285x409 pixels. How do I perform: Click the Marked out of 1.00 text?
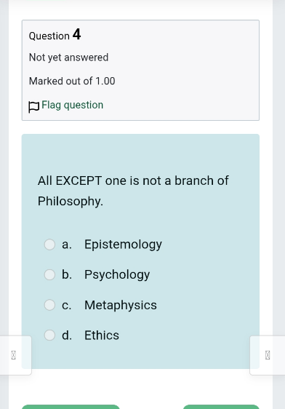(x=72, y=81)
